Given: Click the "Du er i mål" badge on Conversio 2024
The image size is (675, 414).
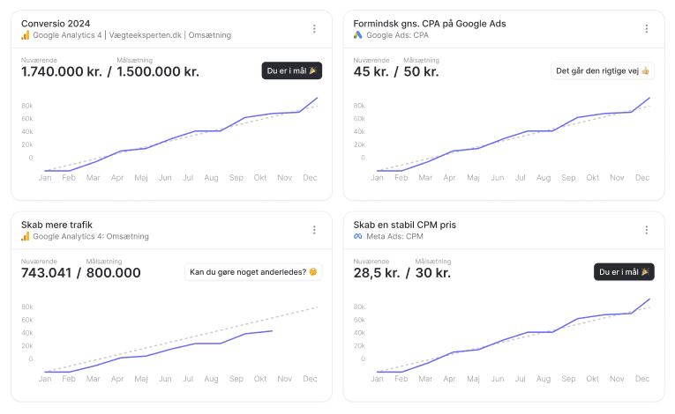Looking at the screenshot, I should pyautogui.click(x=291, y=71).
